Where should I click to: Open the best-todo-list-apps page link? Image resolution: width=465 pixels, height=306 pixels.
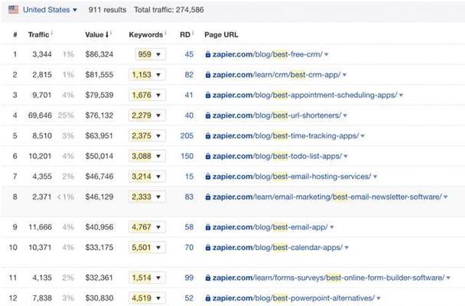click(278, 156)
